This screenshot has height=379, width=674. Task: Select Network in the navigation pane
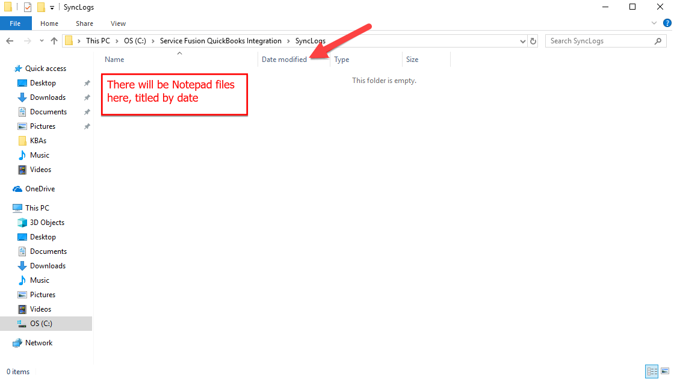(39, 343)
